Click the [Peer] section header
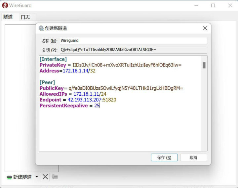 47,82
